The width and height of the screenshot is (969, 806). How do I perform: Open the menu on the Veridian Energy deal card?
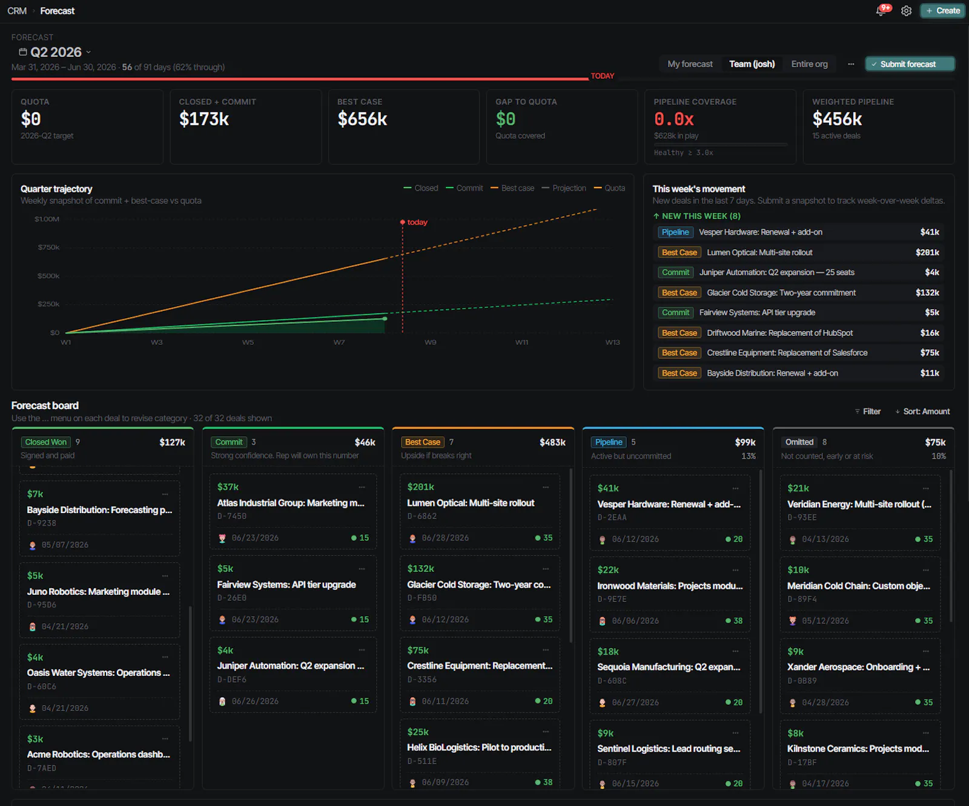pos(926,488)
